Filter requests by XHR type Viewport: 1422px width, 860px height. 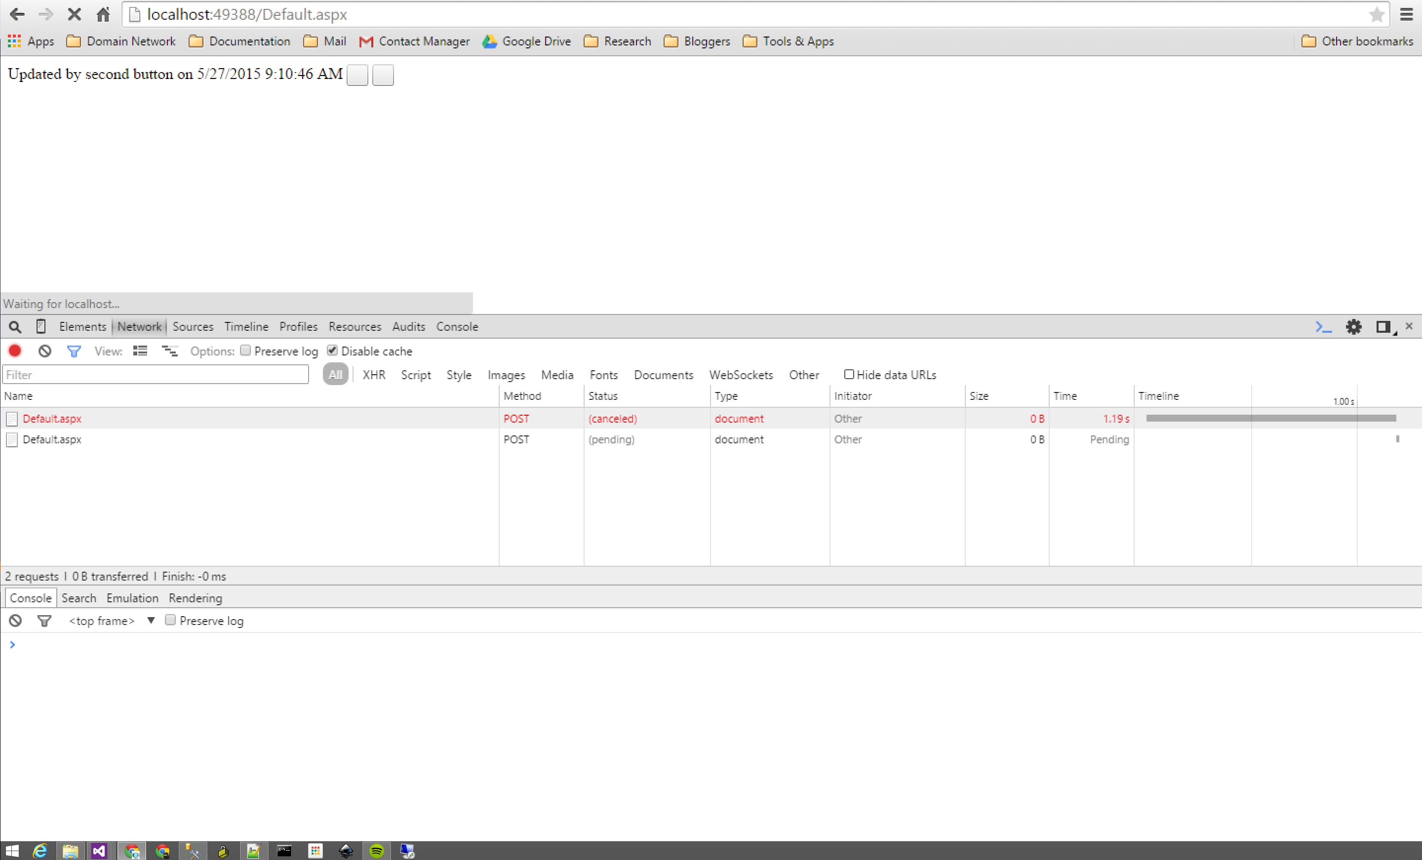click(x=373, y=375)
